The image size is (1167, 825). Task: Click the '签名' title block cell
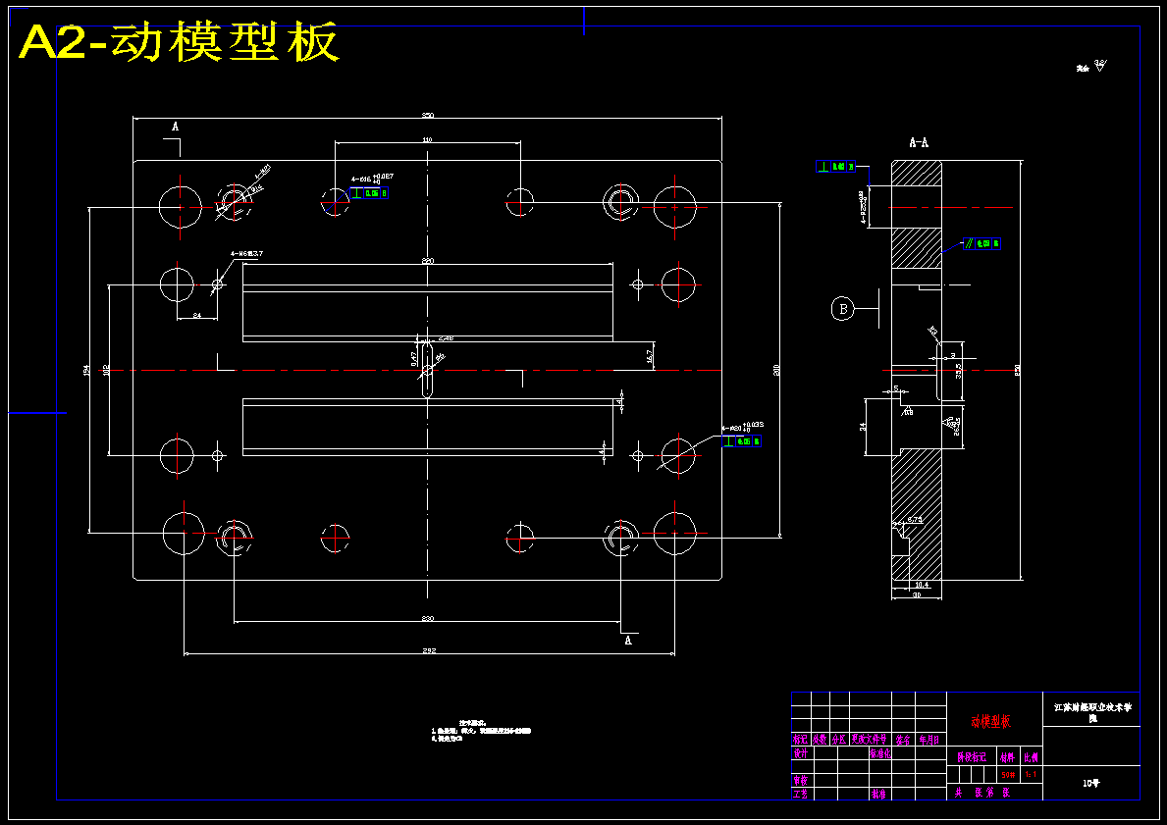[x=903, y=740]
